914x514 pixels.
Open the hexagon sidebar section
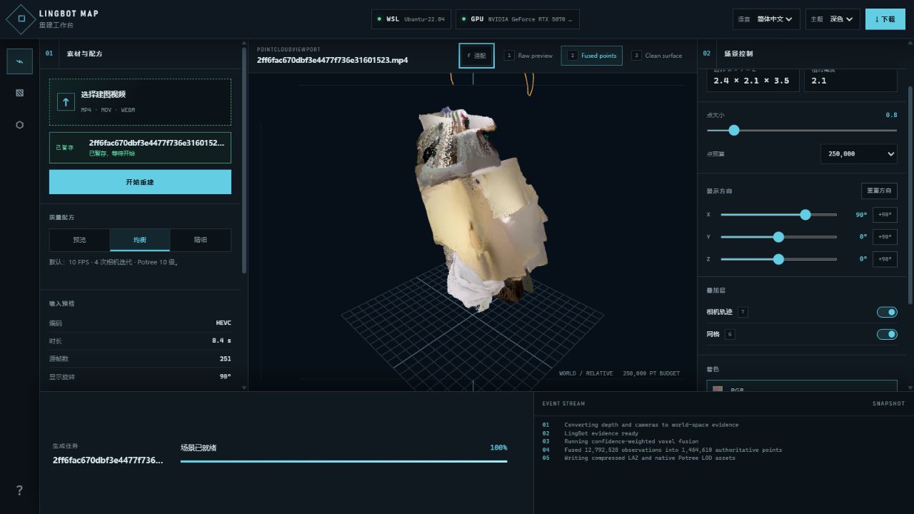coord(19,125)
